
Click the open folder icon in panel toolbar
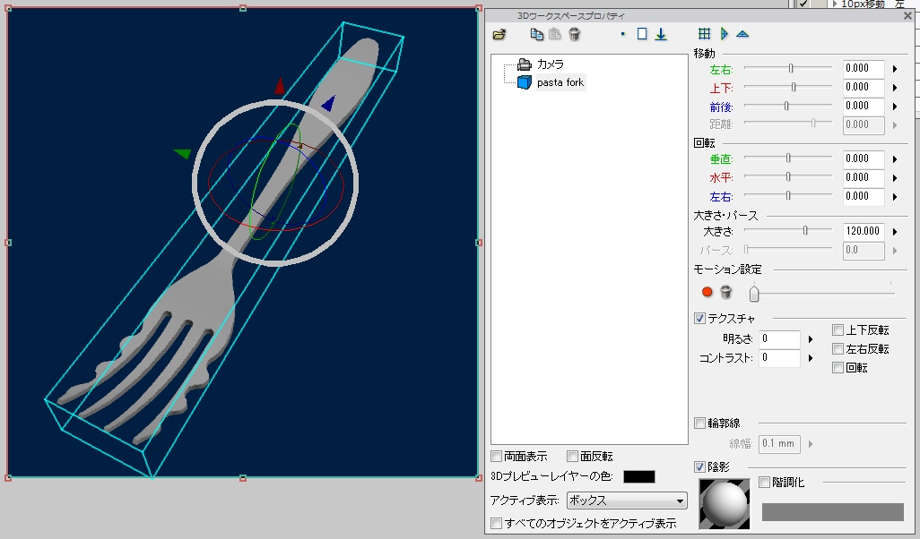tap(499, 34)
